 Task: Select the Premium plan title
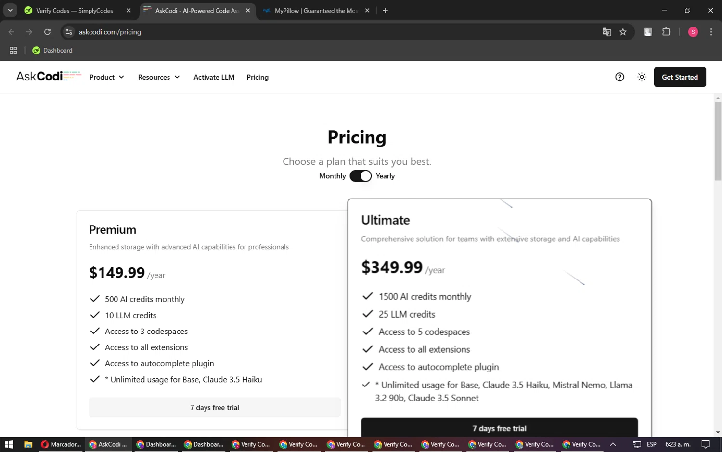click(113, 229)
